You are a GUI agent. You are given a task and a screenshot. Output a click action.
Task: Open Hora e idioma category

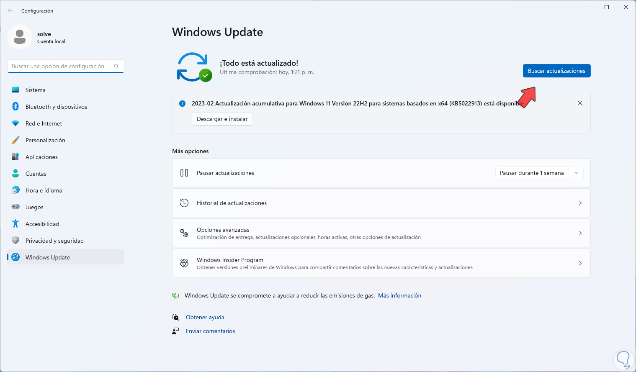(x=44, y=190)
